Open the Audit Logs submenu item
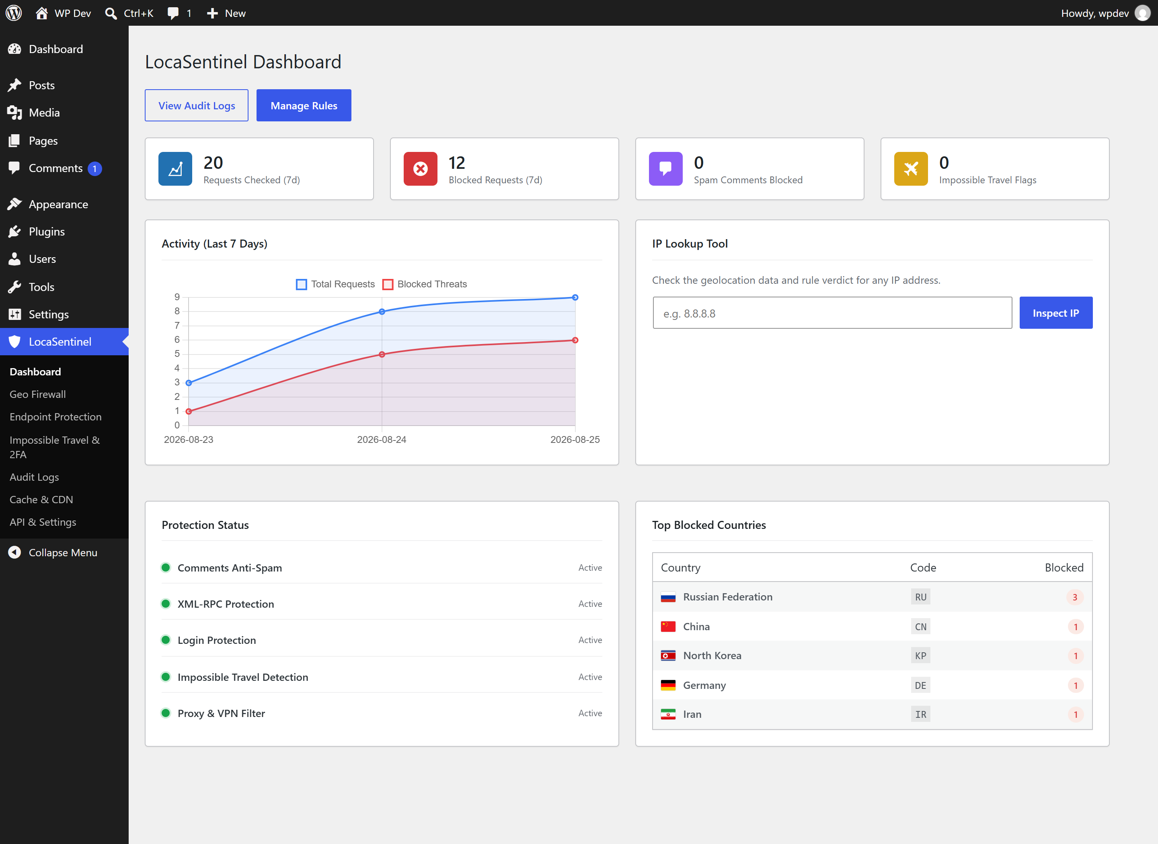The image size is (1158, 844). (x=34, y=477)
